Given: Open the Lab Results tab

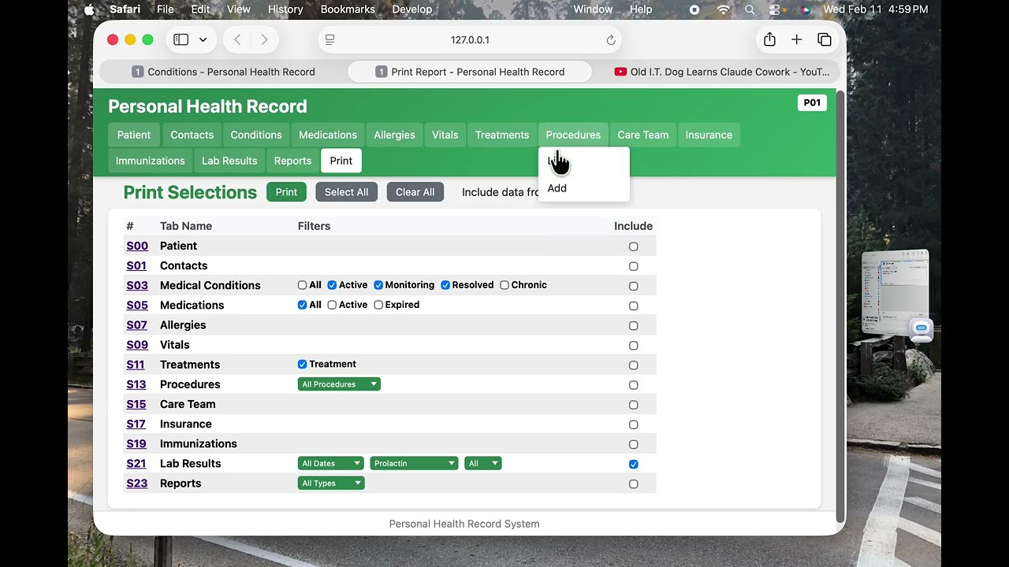Looking at the screenshot, I should (229, 161).
